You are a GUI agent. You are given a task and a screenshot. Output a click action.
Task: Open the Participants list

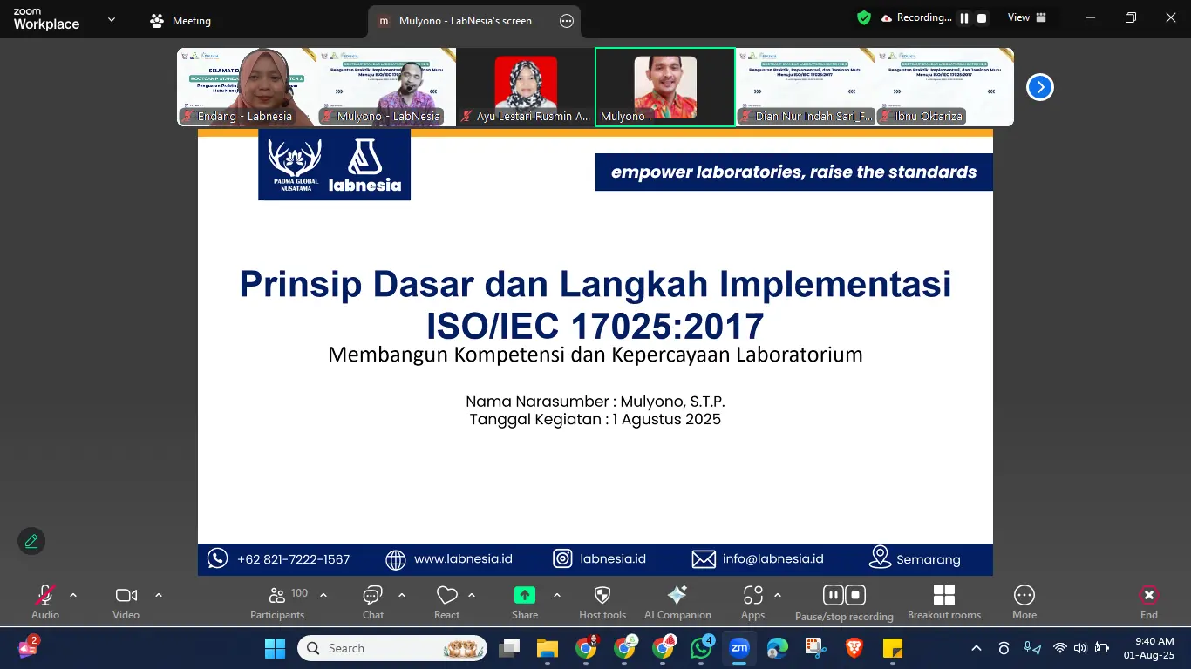tap(276, 601)
